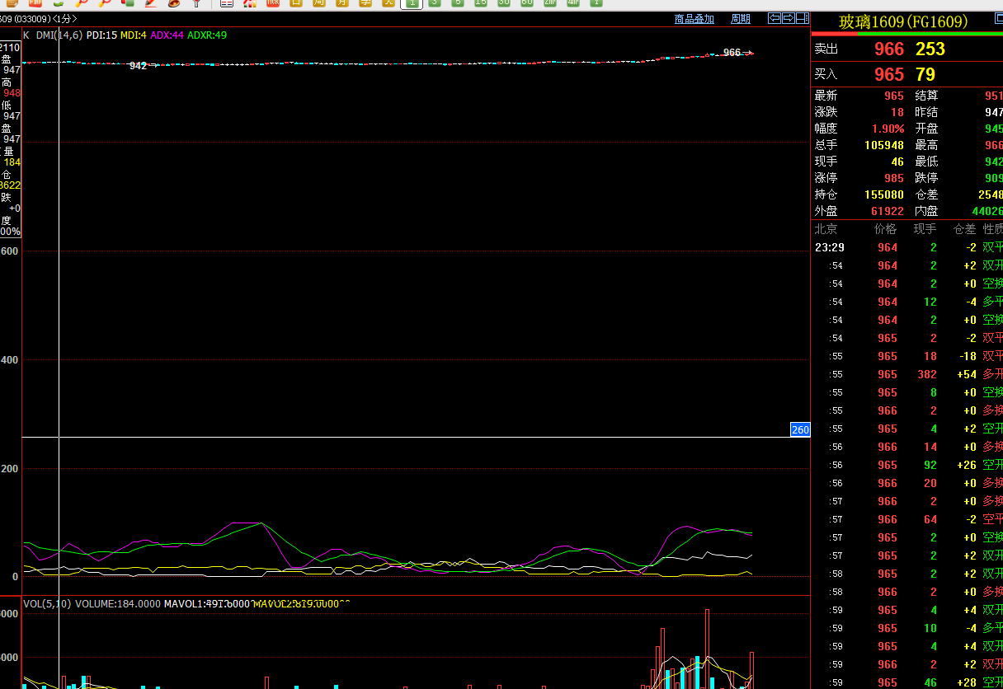Open the 商品叠加 overlay menu
This screenshot has height=689, width=1003.
coord(694,19)
